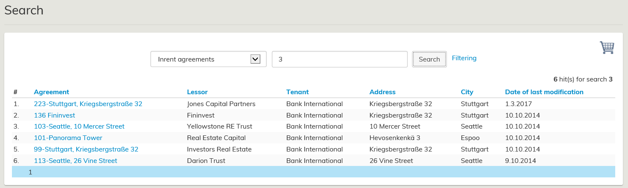Viewport: 628px width, 188px height.
Task: Sort results by Tenant column
Action: point(297,92)
